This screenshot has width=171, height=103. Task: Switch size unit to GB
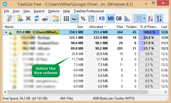[x=119, y=18]
